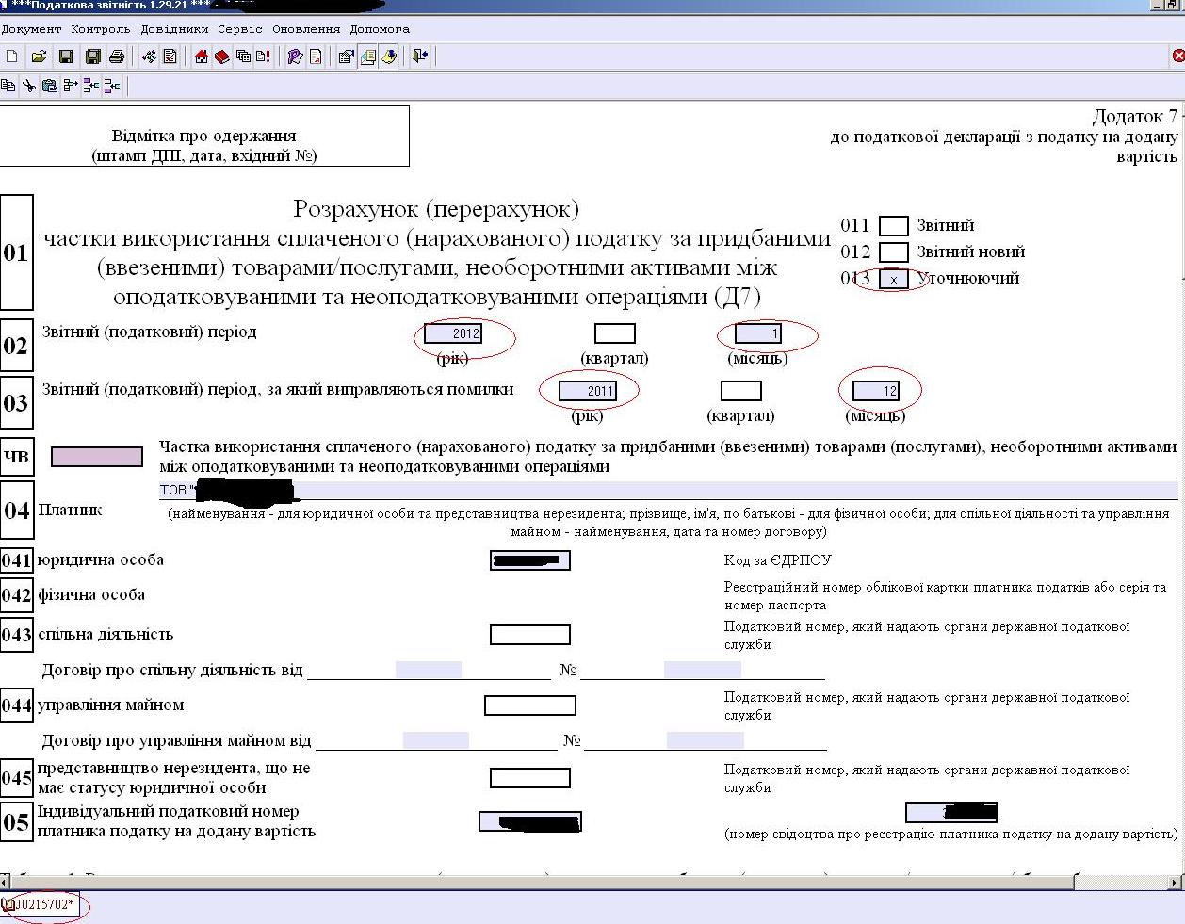Click the ЧВ share value field
Screen dimensions: 1185x924
tap(97, 457)
